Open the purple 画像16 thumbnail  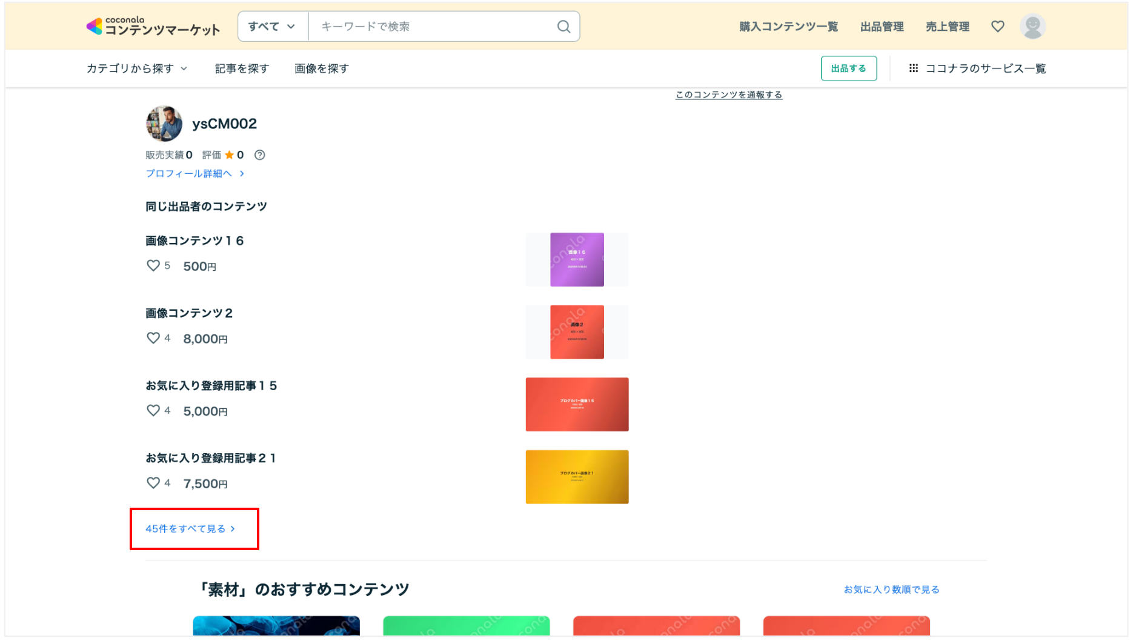click(577, 259)
